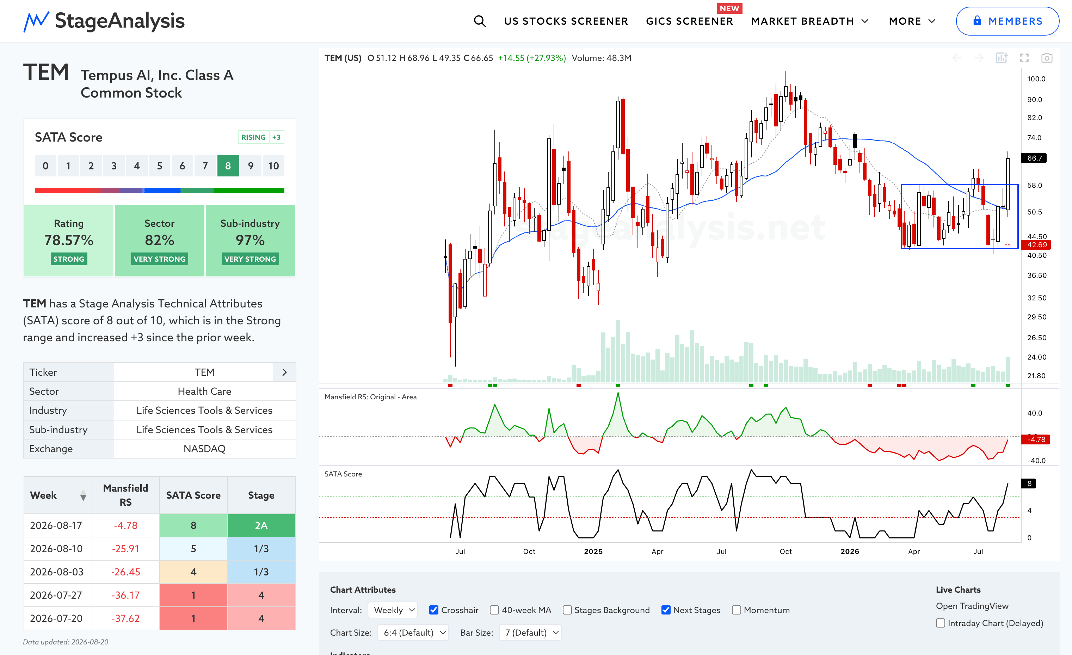Viewport: 1072px width, 655px height.
Task: Enable the Stages Background checkbox
Action: point(567,610)
